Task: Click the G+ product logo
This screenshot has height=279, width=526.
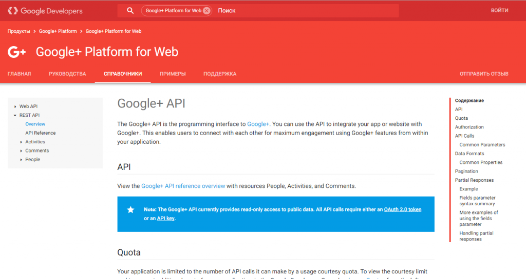Action: click(17, 52)
